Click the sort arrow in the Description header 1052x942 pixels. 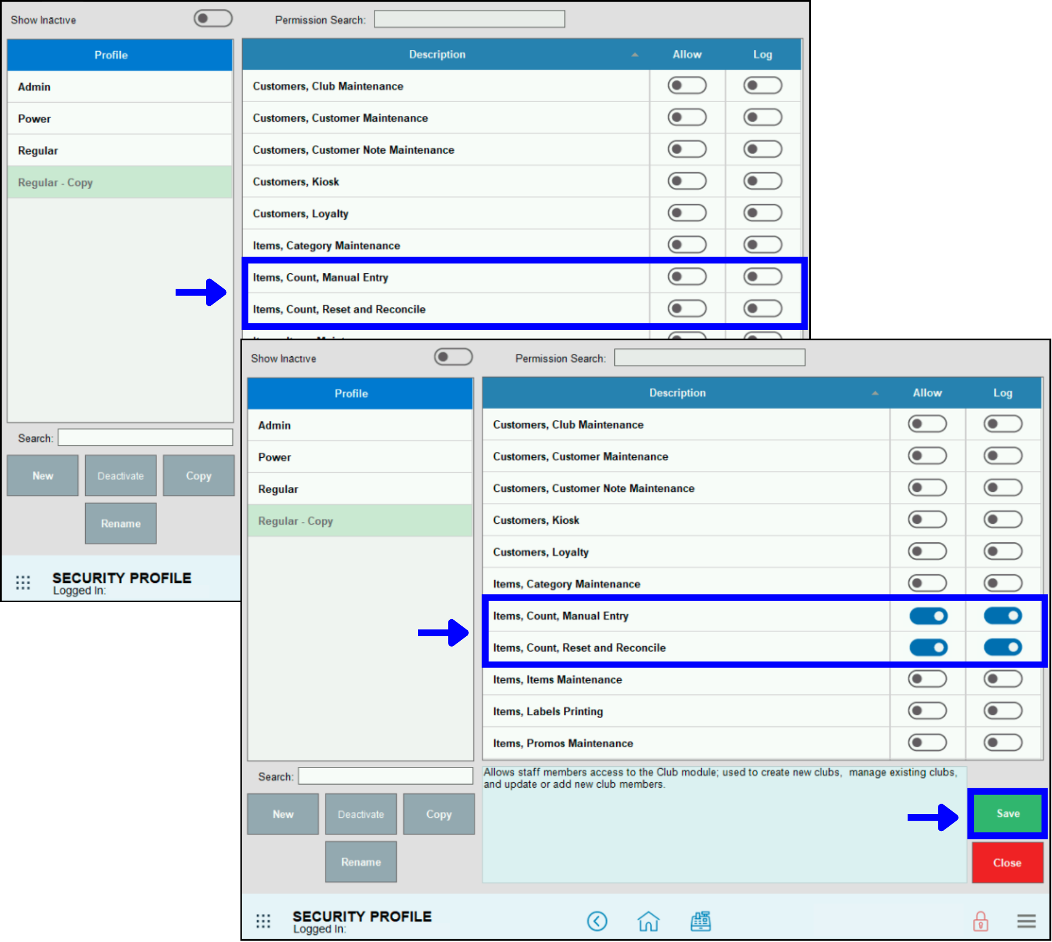coord(875,393)
